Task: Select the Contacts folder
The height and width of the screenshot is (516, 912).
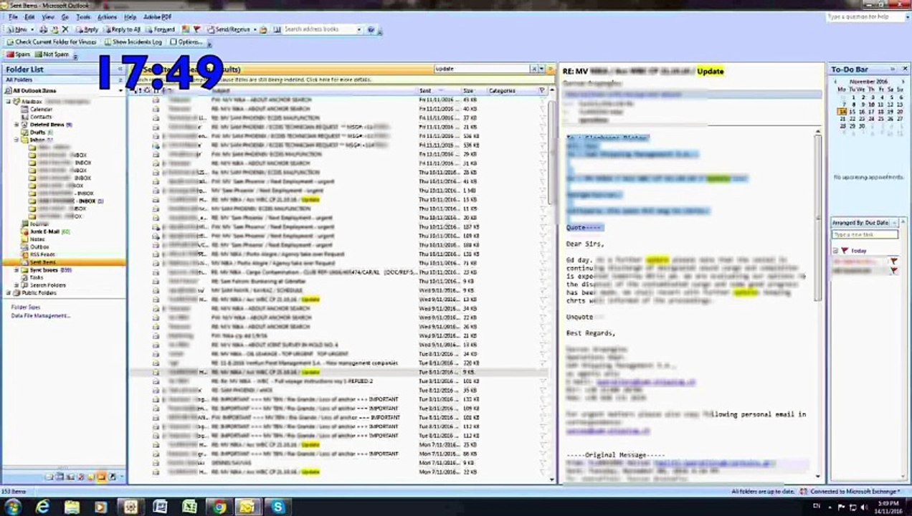Action: pos(40,117)
